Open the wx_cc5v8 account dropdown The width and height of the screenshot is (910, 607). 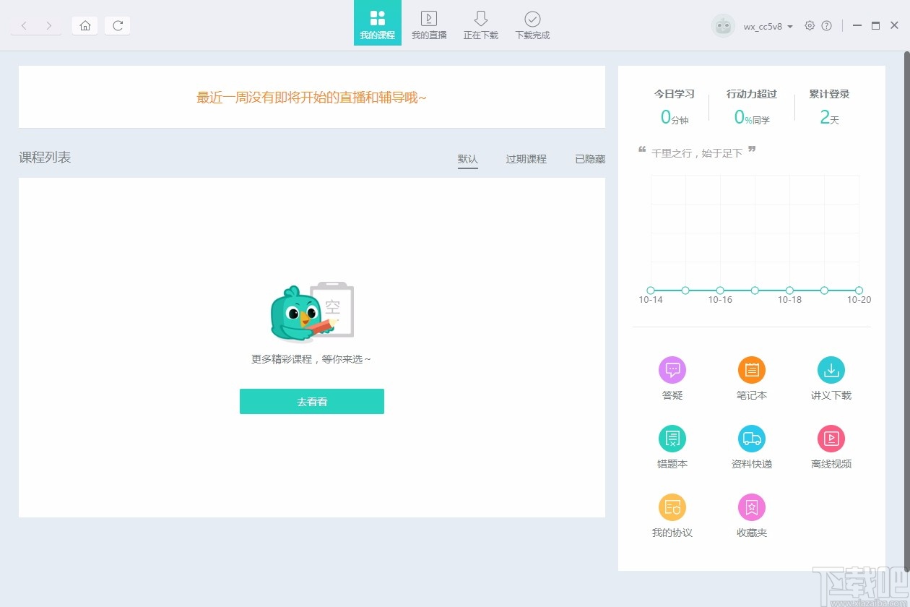(764, 25)
